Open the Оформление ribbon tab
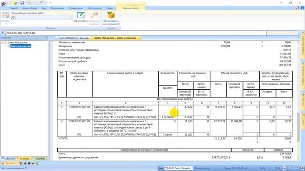This screenshot has height=171, width=305. tap(57, 8)
